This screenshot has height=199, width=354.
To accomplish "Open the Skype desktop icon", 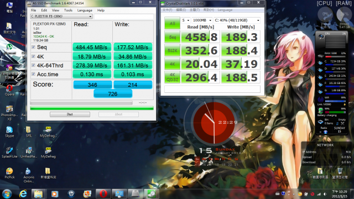I will click(9, 132).
